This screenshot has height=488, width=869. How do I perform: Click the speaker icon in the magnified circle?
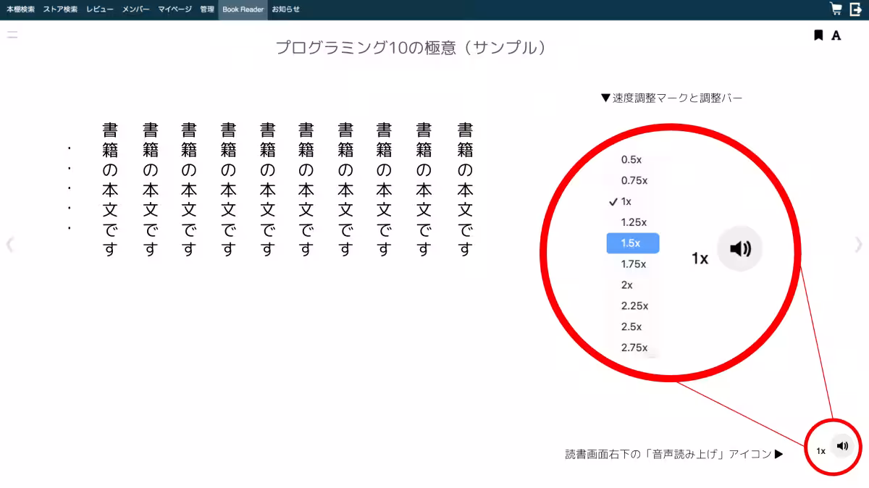(x=740, y=248)
